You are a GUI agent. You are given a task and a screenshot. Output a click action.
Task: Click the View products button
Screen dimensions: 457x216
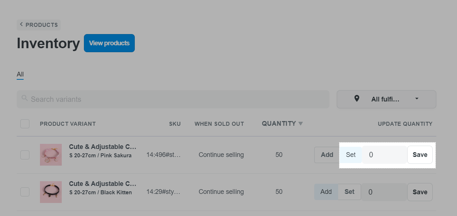(x=109, y=43)
